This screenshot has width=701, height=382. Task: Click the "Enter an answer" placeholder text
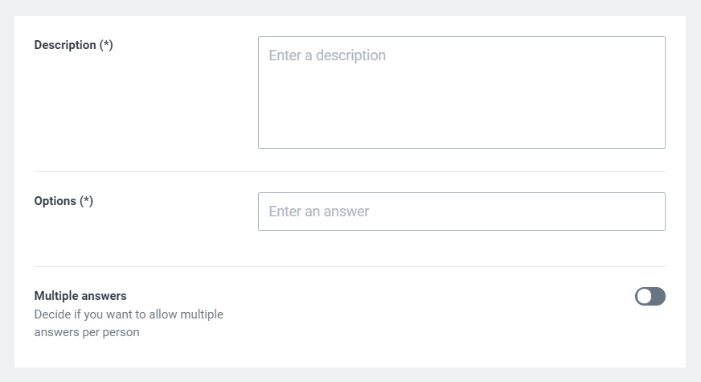(x=319, y=212)
